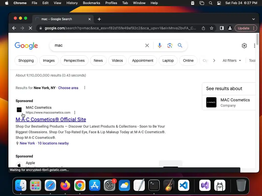The width and height of the screenshot is (262, 196).
Task: Open App Store from the Dock
Action: click(95, 185)
